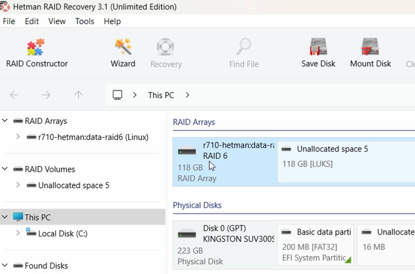
Task: Click This PC in the address bar
Action: [x=161, y=95]
